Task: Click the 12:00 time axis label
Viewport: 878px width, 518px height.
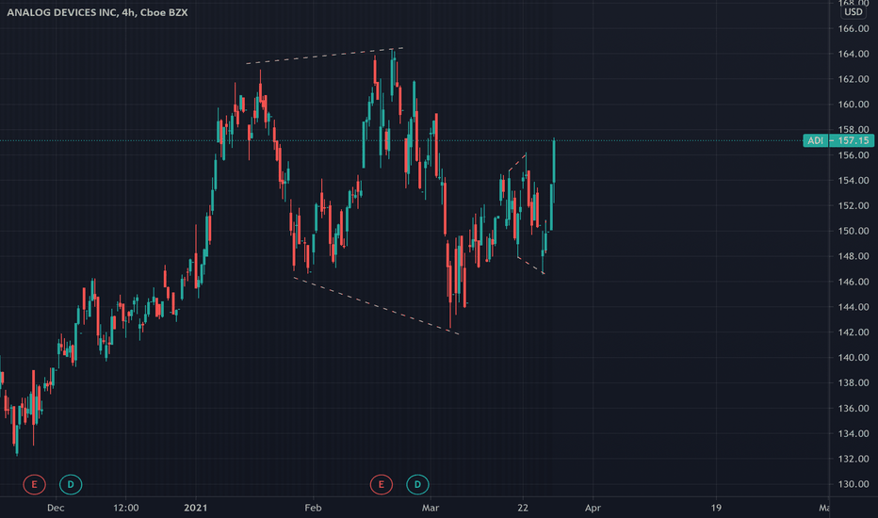Action: pos(126,508)
